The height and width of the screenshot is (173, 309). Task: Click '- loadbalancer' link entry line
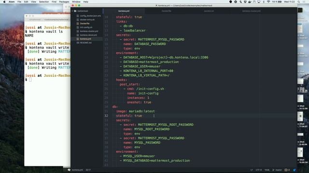[x=133, y=30]
